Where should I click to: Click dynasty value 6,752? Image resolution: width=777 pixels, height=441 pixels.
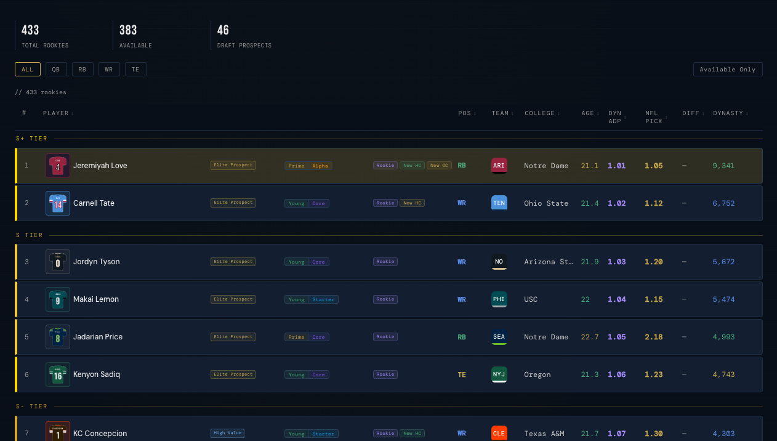tap(723, 203)
